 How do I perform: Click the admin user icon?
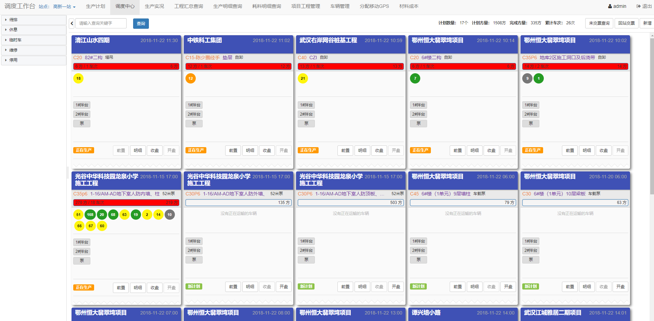pos(610,6)
